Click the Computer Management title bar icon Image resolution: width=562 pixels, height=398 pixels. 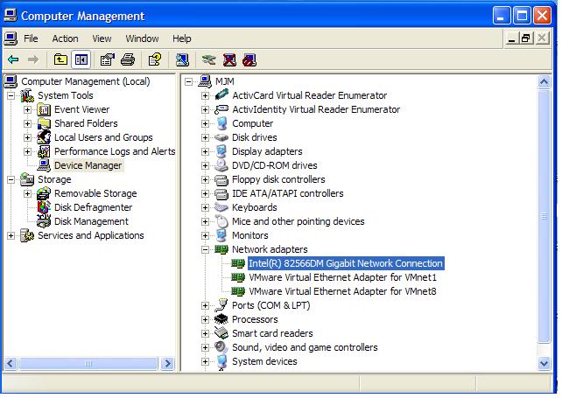tap(11, 15)
